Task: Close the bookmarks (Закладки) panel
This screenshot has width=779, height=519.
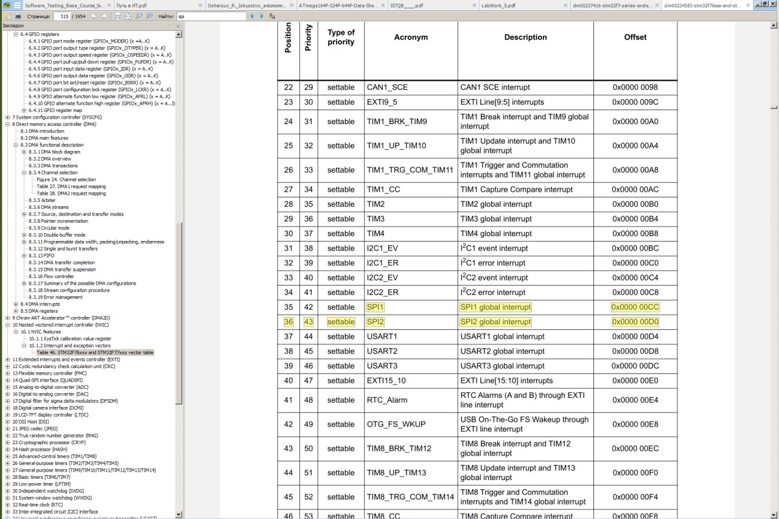Action: click(x=178, y=26)
